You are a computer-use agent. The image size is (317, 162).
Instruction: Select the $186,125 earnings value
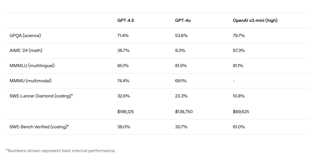126,112
